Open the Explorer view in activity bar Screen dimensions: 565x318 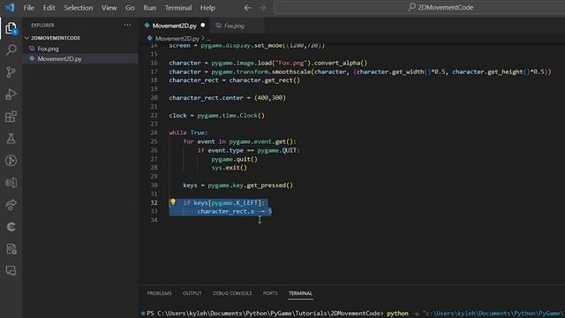tap(11, 28)
